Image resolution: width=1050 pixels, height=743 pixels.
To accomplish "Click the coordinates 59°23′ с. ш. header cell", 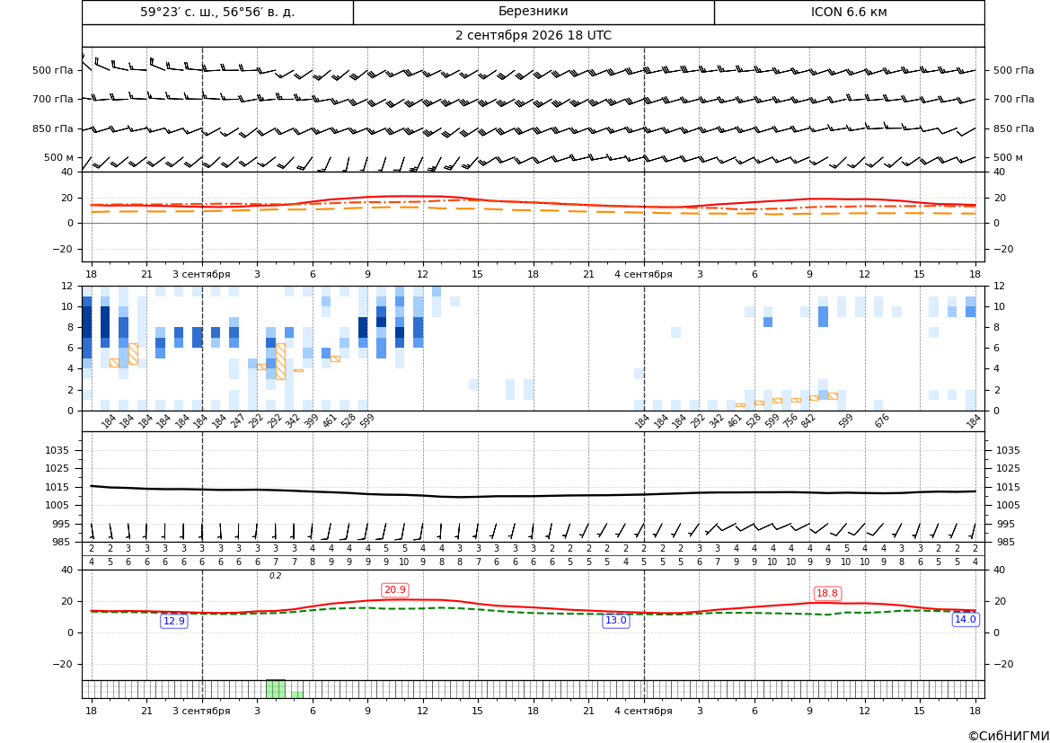I will (217, 12).
